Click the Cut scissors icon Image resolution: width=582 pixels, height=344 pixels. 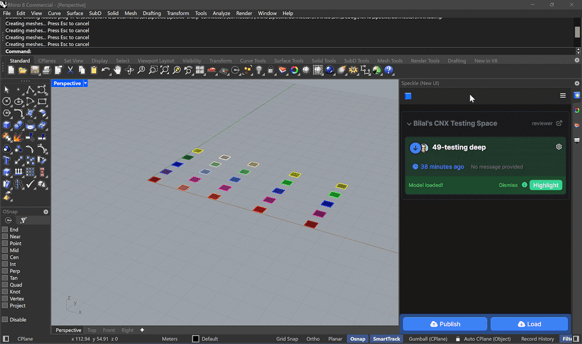click(70, 71)
